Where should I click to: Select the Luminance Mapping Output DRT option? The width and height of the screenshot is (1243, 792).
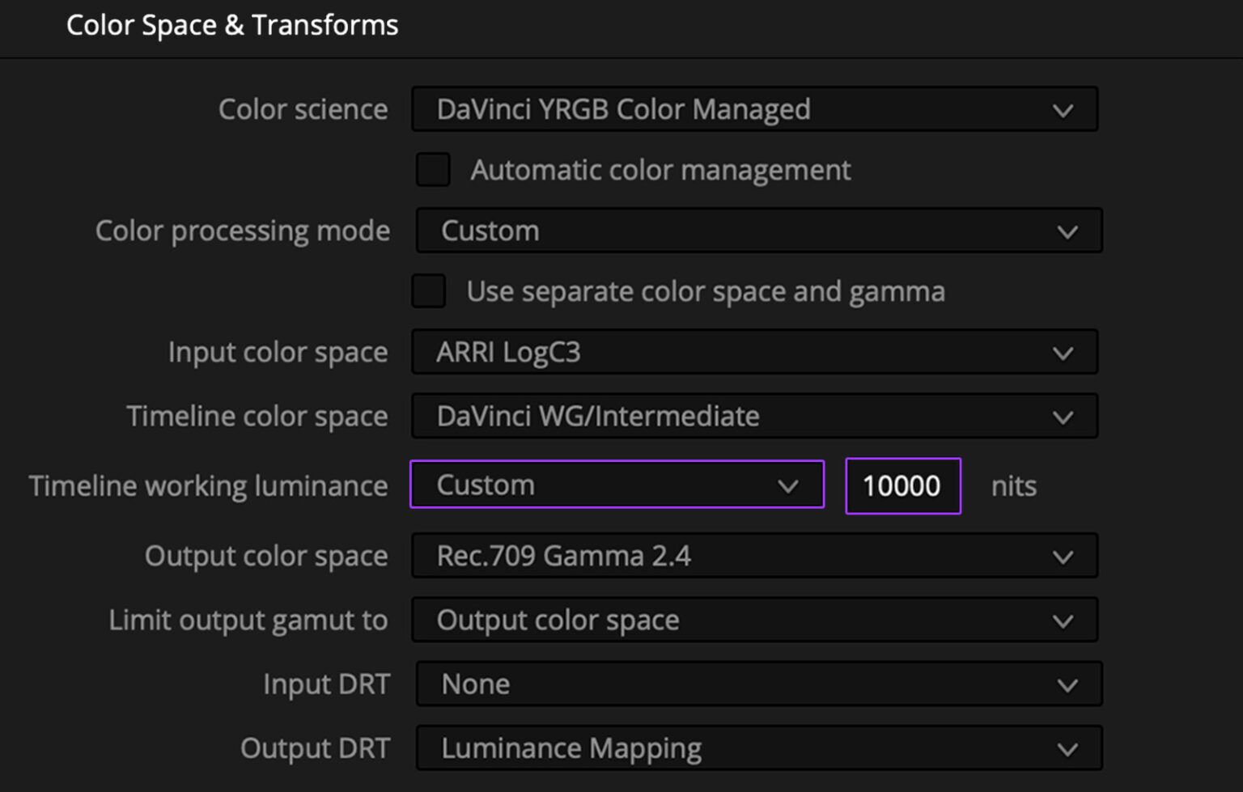coord(728,748)
